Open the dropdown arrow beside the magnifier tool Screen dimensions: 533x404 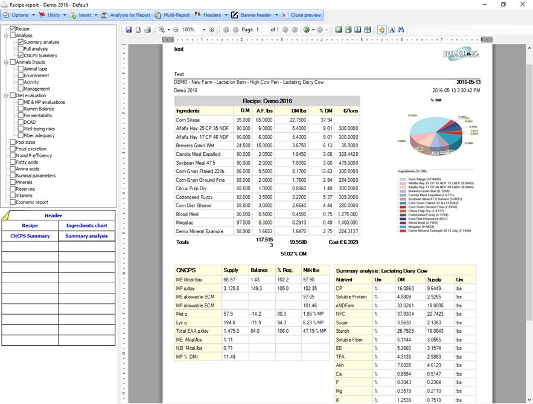(168, 30)
